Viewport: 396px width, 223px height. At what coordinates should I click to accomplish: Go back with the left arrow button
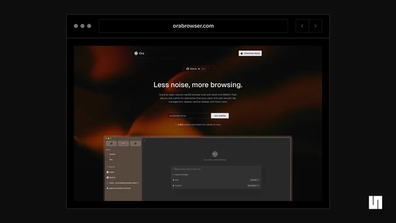(x=302, y=26)
